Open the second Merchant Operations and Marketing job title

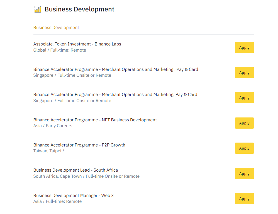115,95
